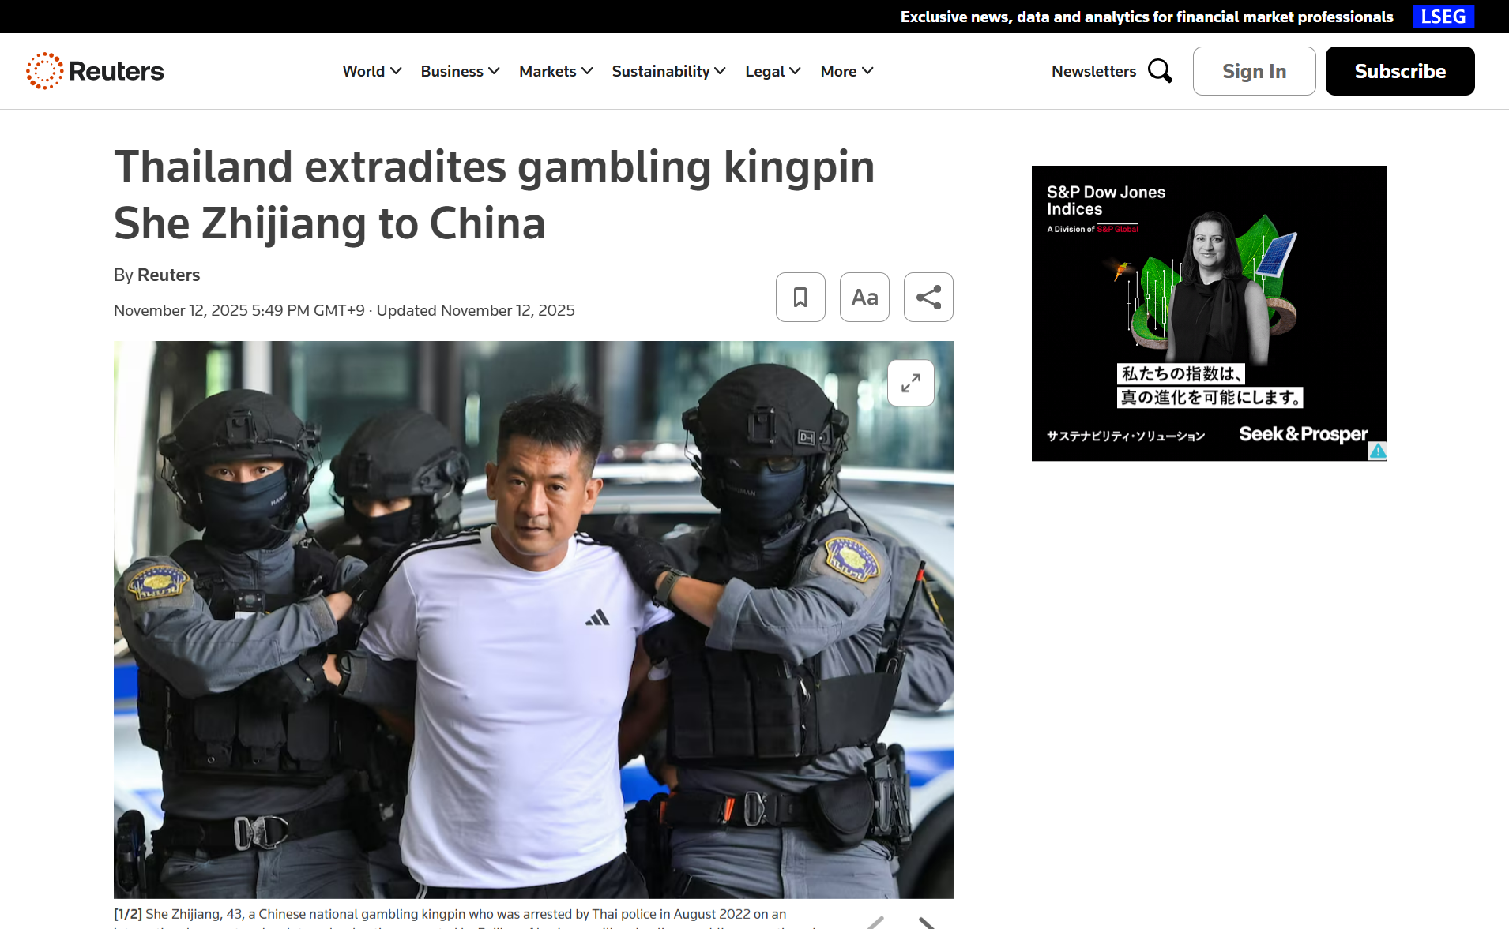The height and width of the screenshot is (929, 1509).
Task: Open the ad info triangle icon
Action: [x=1377, y=451]
